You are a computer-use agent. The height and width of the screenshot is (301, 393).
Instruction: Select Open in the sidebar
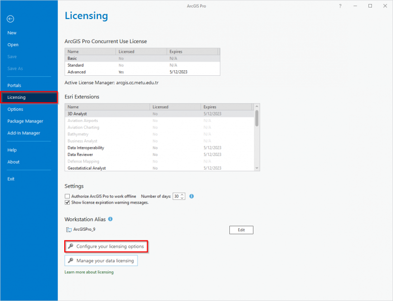(x=13, y=45)
